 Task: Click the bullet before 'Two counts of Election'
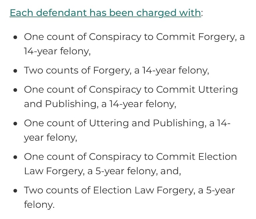[x=15, y=191]
